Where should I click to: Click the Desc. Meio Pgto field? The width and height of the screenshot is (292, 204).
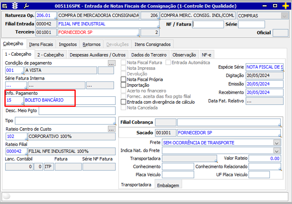tap(77, 111)
